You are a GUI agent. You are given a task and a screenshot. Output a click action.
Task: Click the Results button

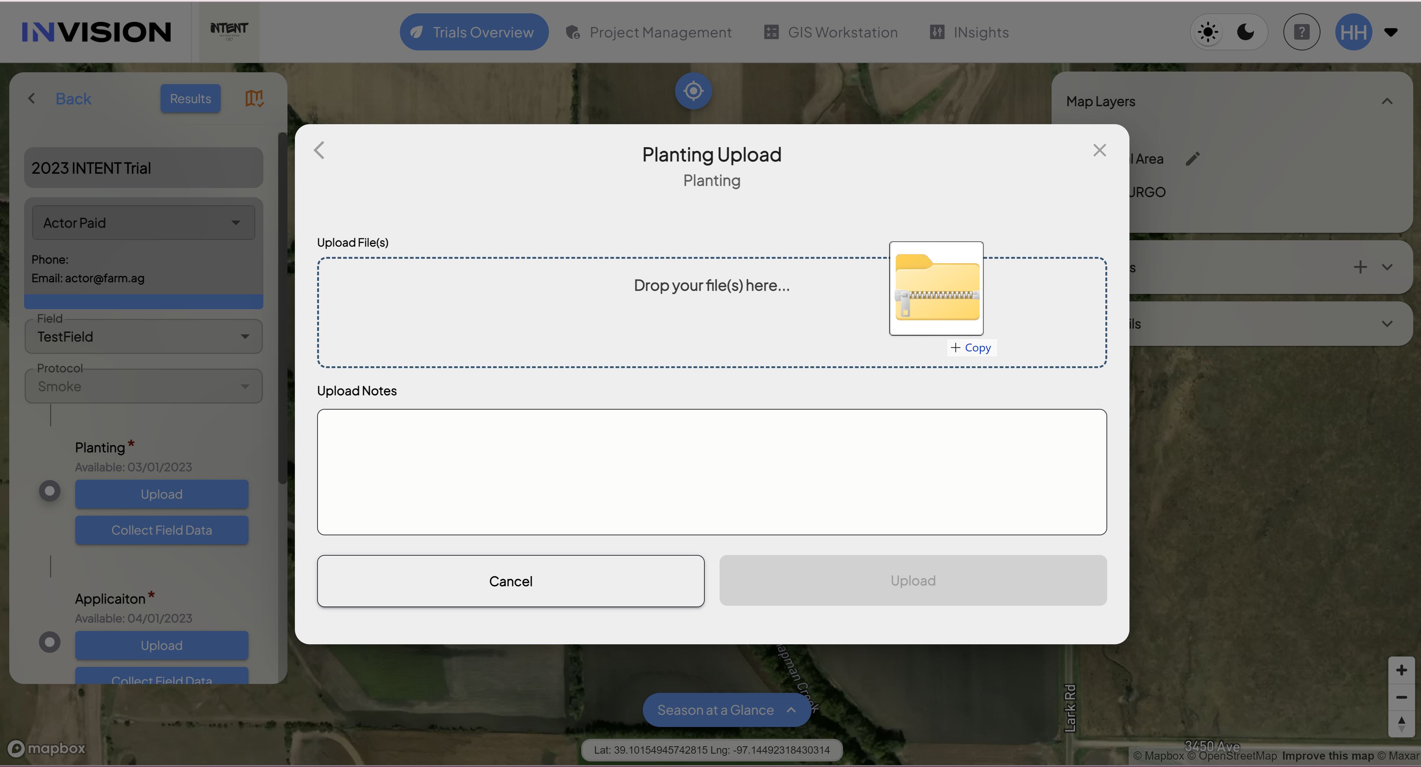[x=190, y=99]
